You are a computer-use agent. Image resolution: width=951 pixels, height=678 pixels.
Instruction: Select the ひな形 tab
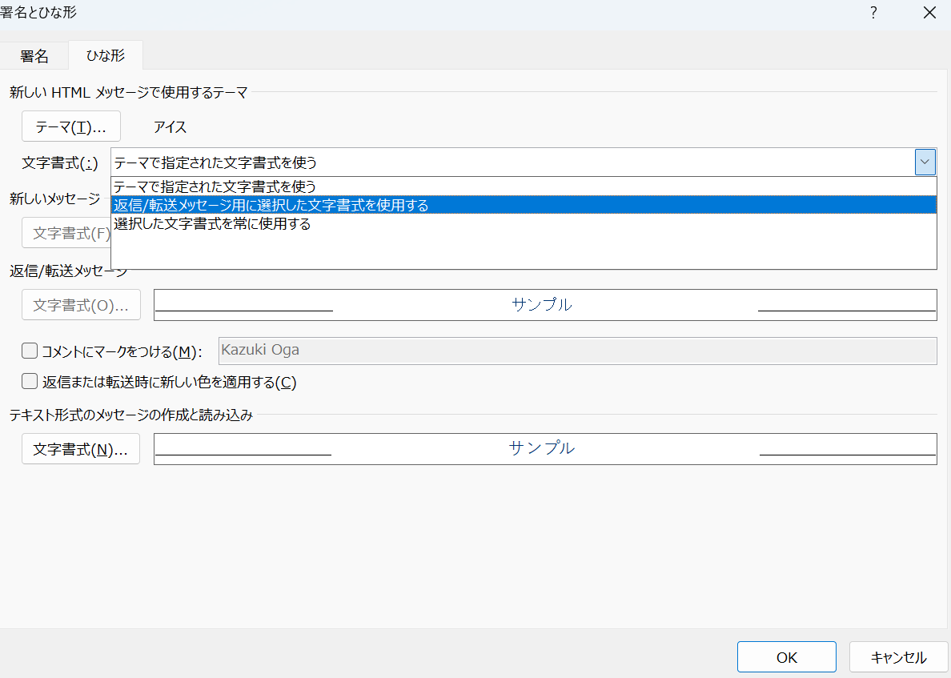[x=106, y=55]
